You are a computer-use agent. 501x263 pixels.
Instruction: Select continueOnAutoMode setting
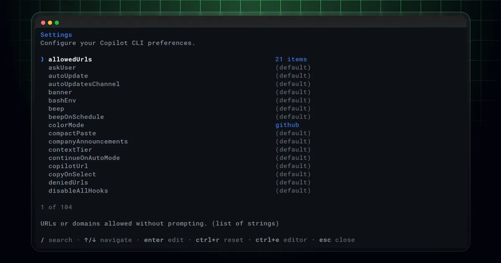tap(84, 158)
